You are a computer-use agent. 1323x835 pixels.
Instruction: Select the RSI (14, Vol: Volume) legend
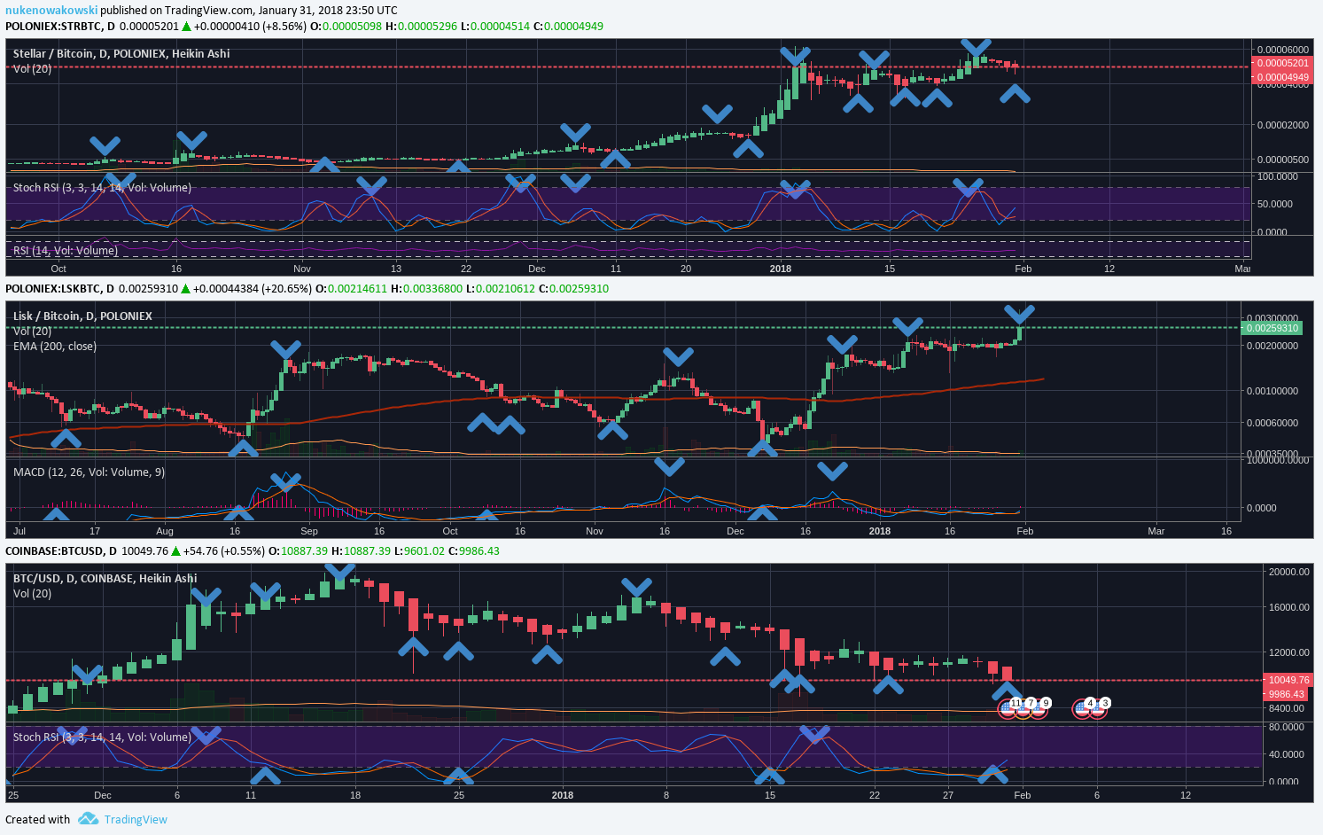click(x=66, y=250)
